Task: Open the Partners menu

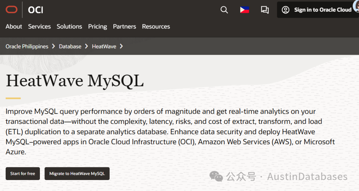Action: 125,27
